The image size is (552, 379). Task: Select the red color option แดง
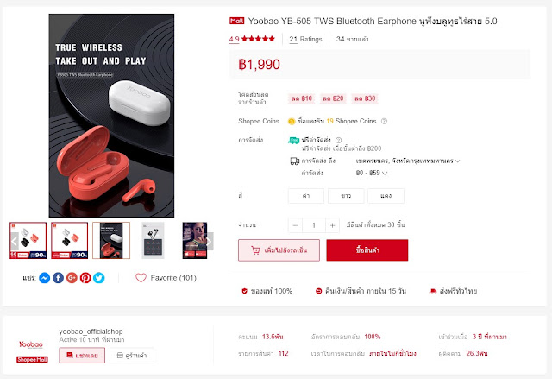(386, 196)
